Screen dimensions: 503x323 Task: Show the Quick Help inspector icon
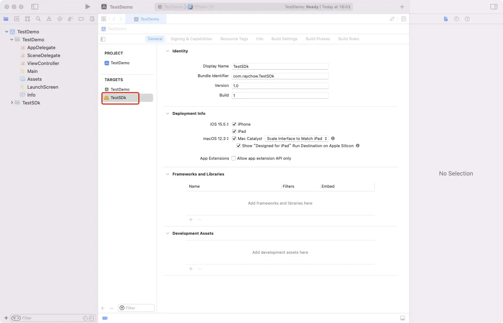point(467,19)
